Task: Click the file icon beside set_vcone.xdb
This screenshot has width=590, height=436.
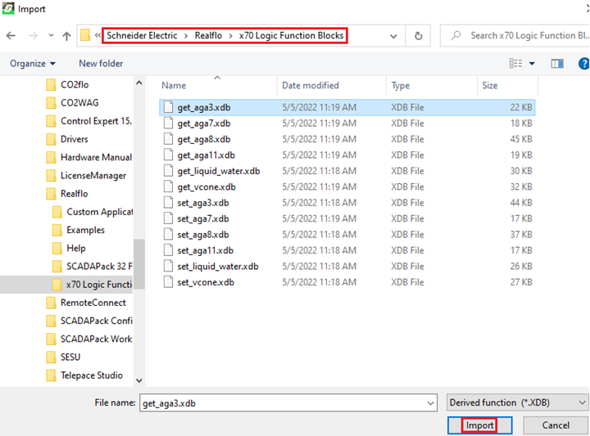Action: [168, 282]
